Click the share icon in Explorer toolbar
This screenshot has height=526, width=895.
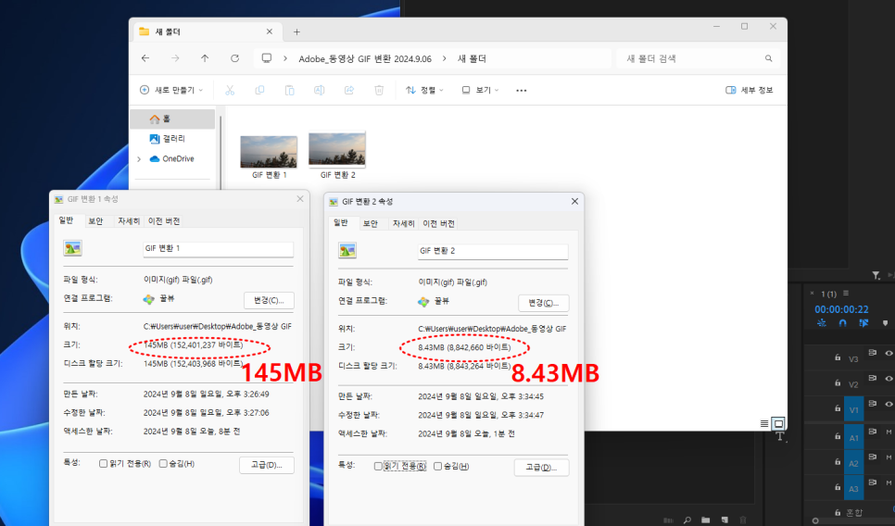[349, 90]
